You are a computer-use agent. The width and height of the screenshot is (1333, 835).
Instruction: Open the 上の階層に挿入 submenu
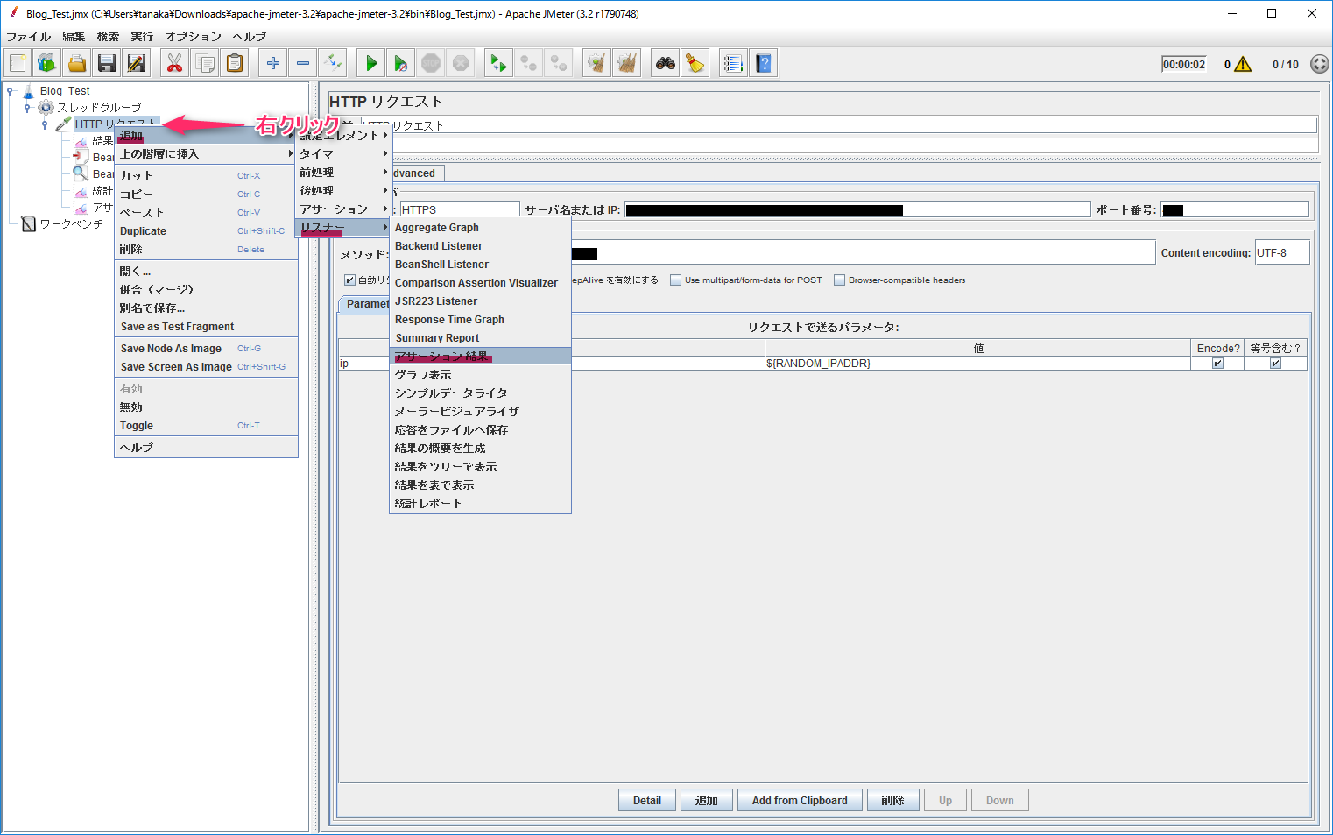[x=206, y=154]
